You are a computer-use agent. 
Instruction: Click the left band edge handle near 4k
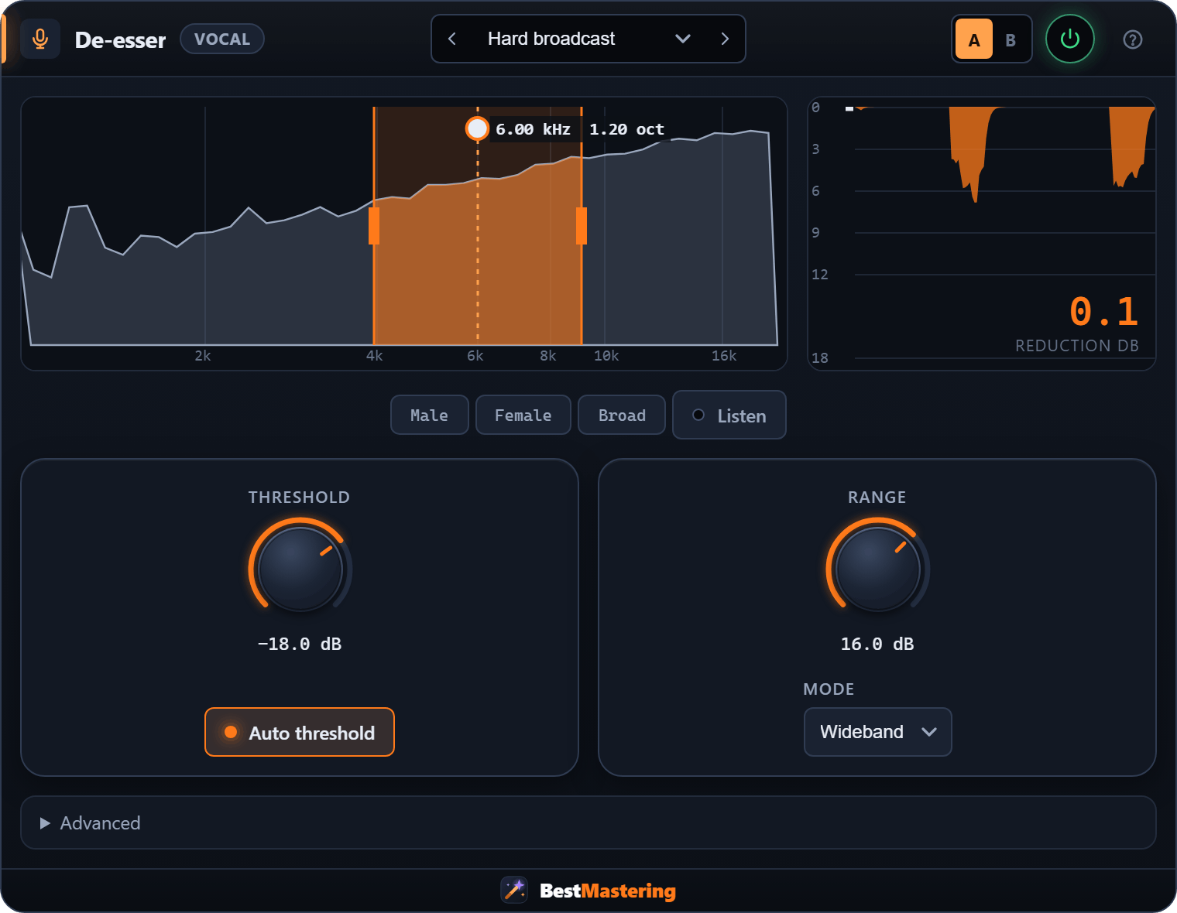pyautogui.click(x=374, y=226)
